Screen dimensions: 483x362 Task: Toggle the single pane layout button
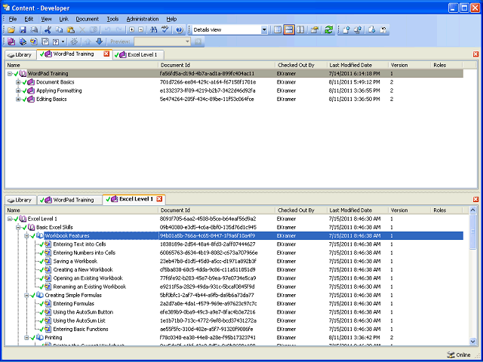[x=278, y=30]
